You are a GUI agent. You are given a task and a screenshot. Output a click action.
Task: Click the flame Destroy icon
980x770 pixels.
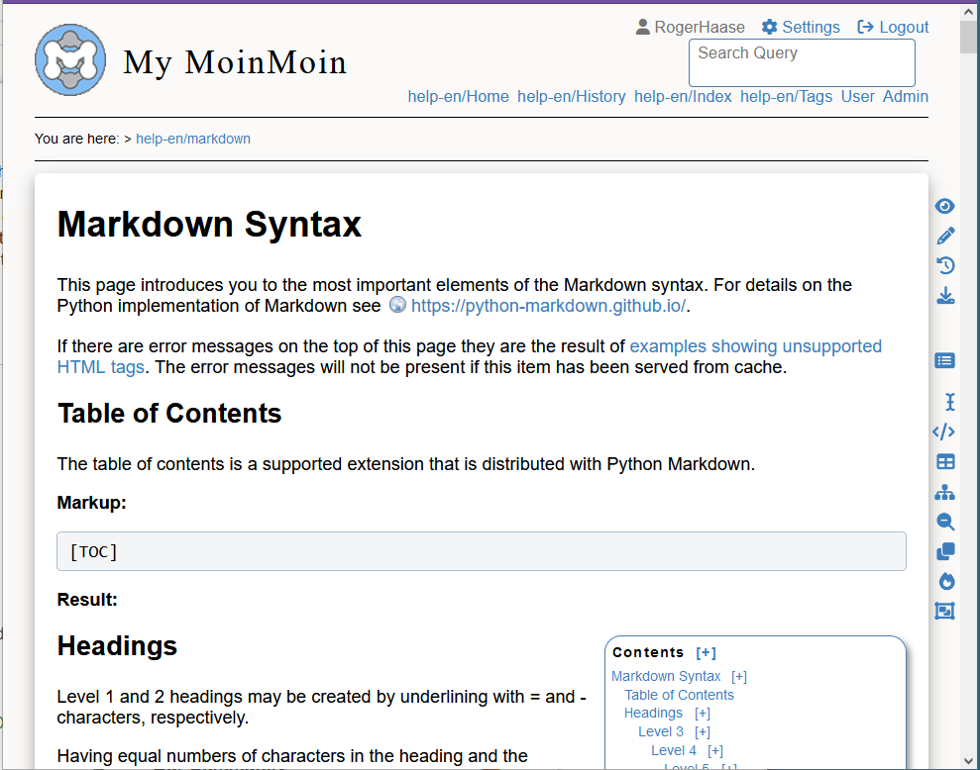click(x=945, y=581)
